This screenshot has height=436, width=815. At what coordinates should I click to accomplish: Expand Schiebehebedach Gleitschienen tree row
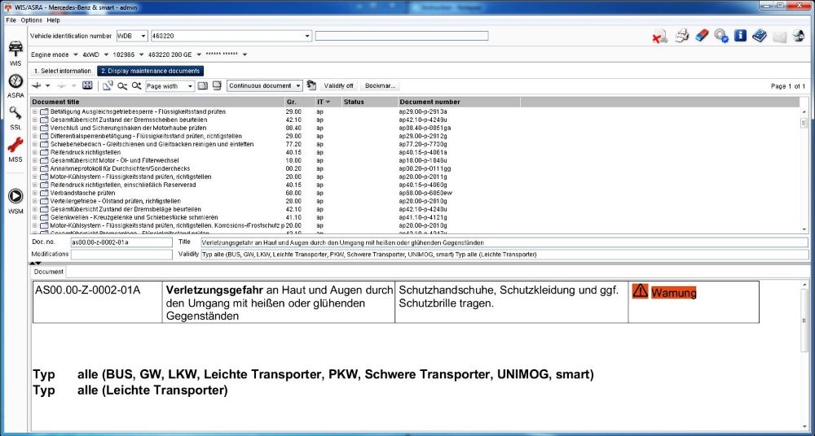[35, 144]
